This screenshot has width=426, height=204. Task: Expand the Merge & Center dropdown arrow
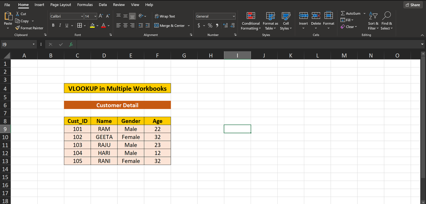click(188, 26)
